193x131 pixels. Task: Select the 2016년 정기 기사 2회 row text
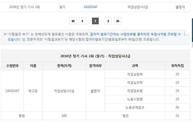click(x=24, y=7)
